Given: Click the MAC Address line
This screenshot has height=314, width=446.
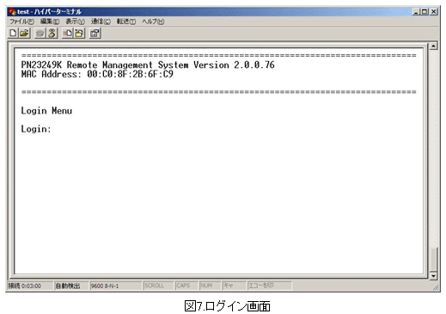Looking at the screenshot, I should (x=97, y=74).
